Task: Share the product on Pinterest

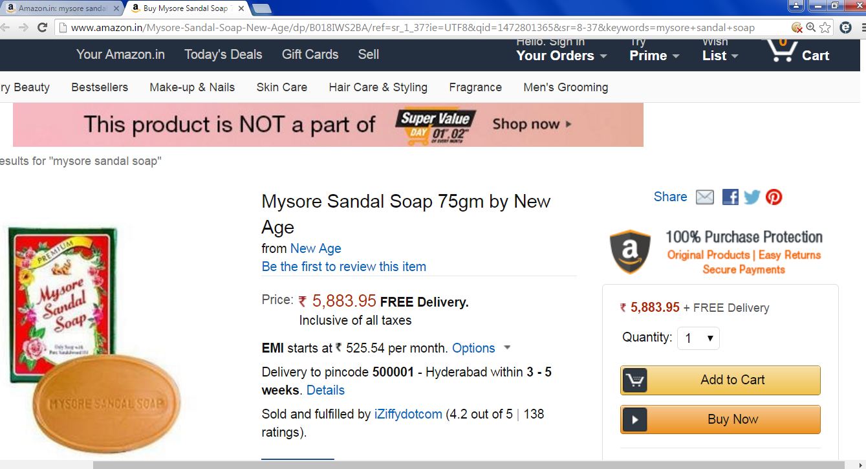Action: coord(774,197)
